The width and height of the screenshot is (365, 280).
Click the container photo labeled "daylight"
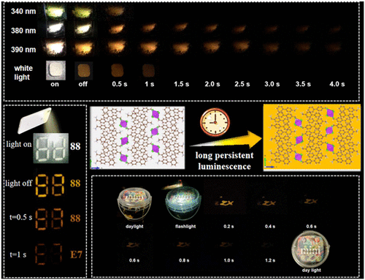coord(134,204)
